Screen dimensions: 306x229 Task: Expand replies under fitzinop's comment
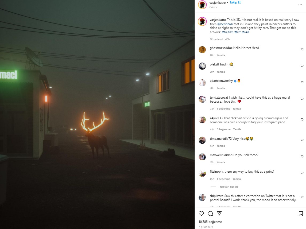pos(228,187)
